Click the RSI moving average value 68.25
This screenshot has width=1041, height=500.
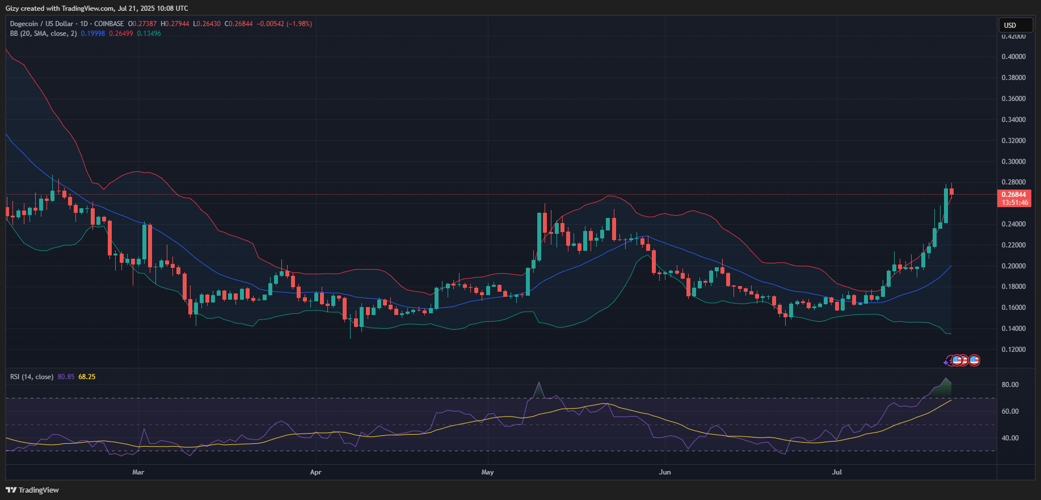(x=87, y=377)
